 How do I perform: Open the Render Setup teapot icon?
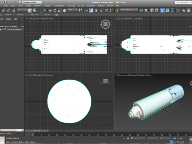pos(184,10)
